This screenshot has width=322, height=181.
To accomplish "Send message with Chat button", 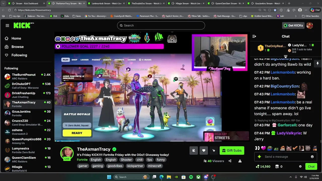I will tap(311, 166).
